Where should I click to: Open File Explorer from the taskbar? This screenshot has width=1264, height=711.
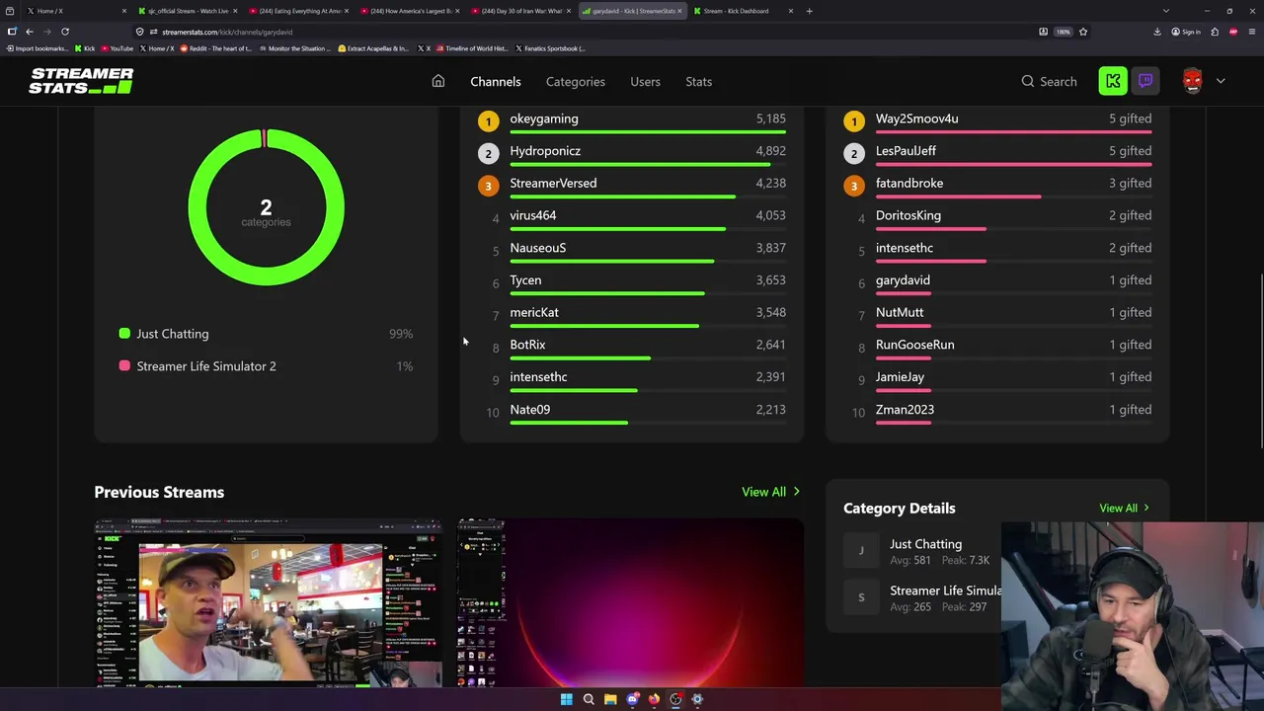point(610,699)
